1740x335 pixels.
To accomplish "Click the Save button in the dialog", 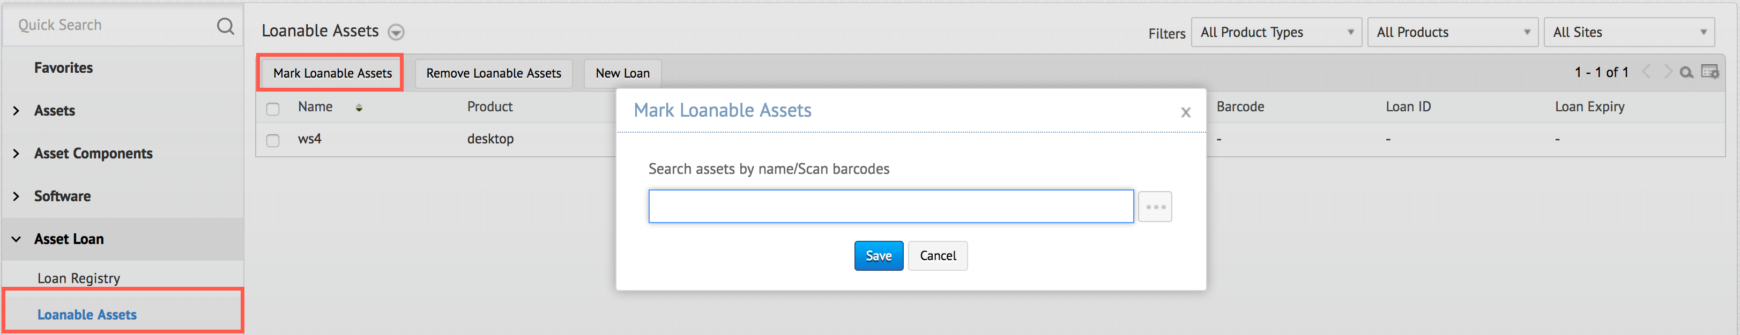I will 878,256.
